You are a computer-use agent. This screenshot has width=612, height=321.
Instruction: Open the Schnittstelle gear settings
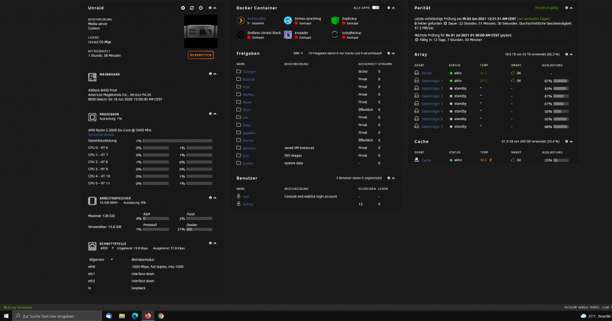coord(210,243)
